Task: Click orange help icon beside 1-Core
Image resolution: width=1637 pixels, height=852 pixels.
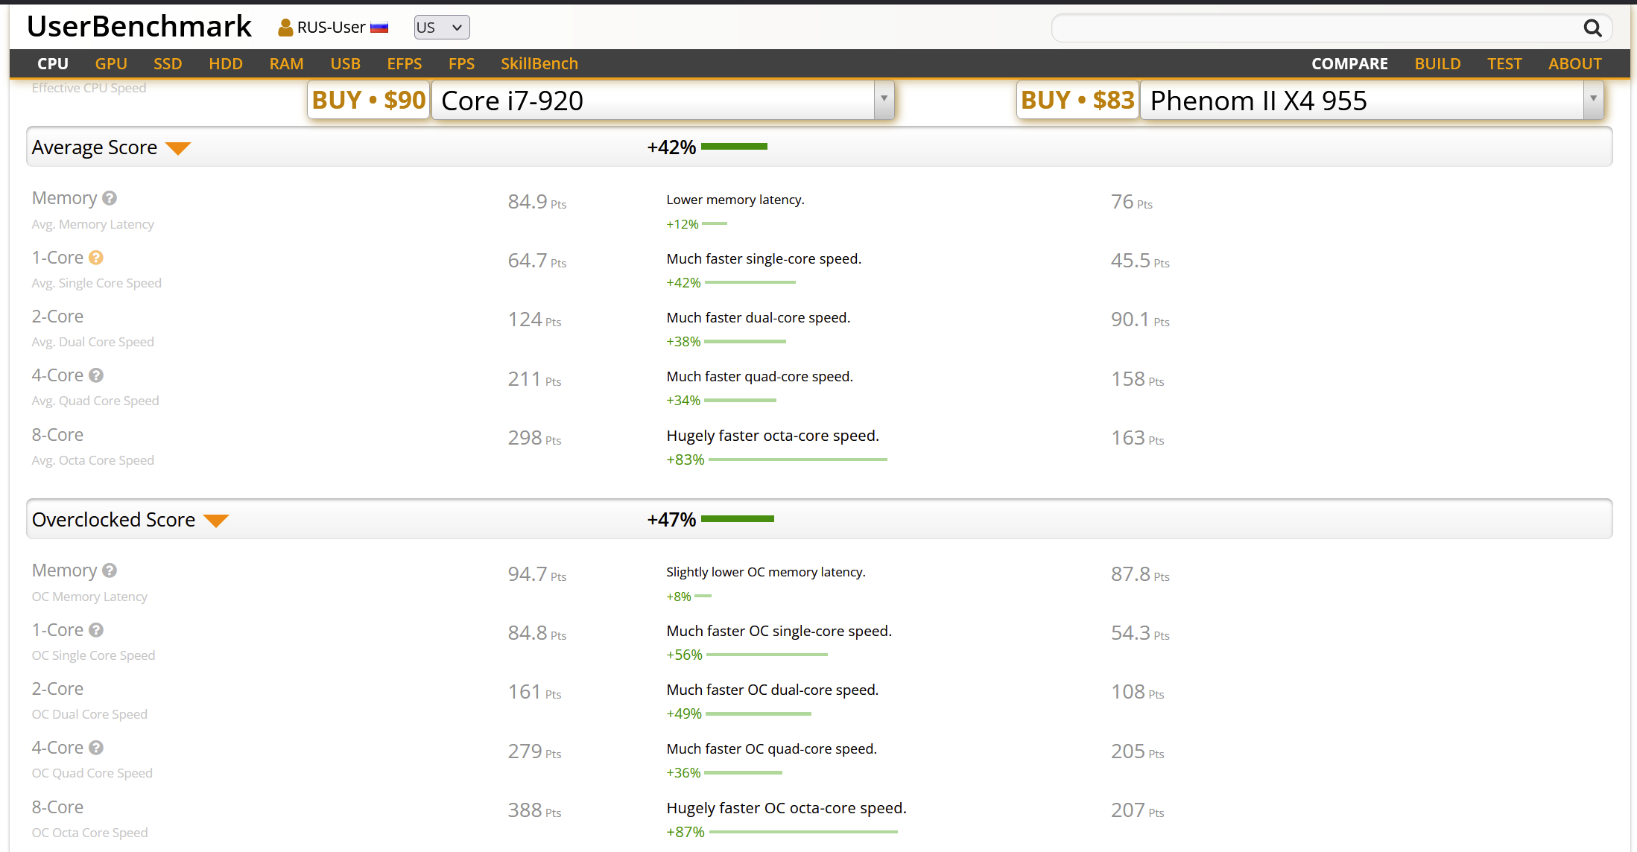Action: tap(96, 258)
